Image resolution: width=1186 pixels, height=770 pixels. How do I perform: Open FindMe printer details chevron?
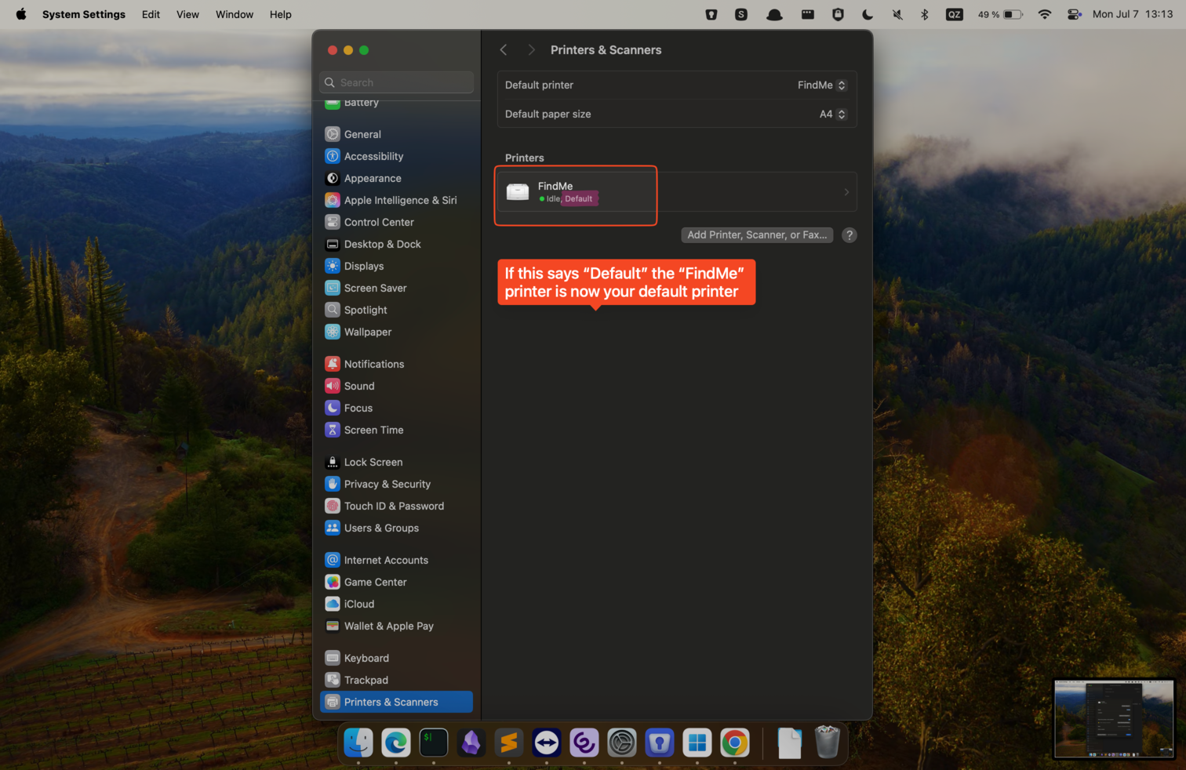(x=846, y=192)
